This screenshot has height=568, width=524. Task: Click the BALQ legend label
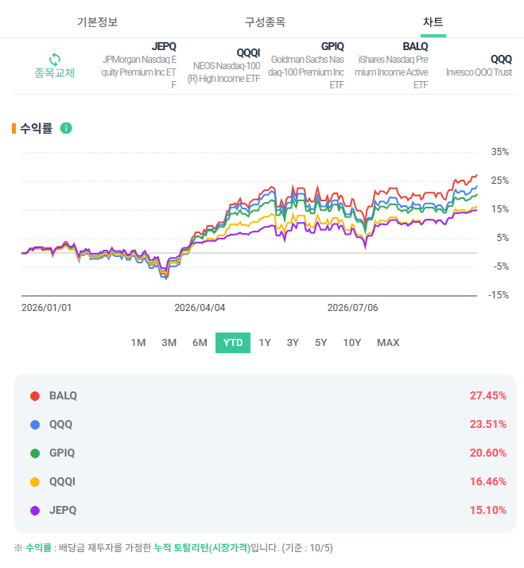pos(63,395)
